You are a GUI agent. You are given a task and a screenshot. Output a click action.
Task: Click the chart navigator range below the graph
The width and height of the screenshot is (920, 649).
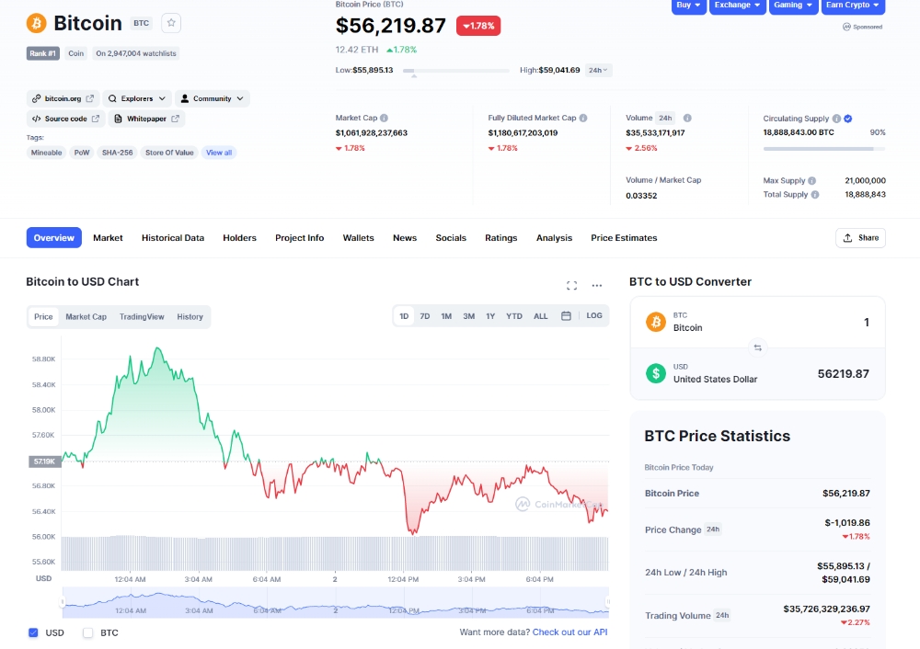[335, 602]
